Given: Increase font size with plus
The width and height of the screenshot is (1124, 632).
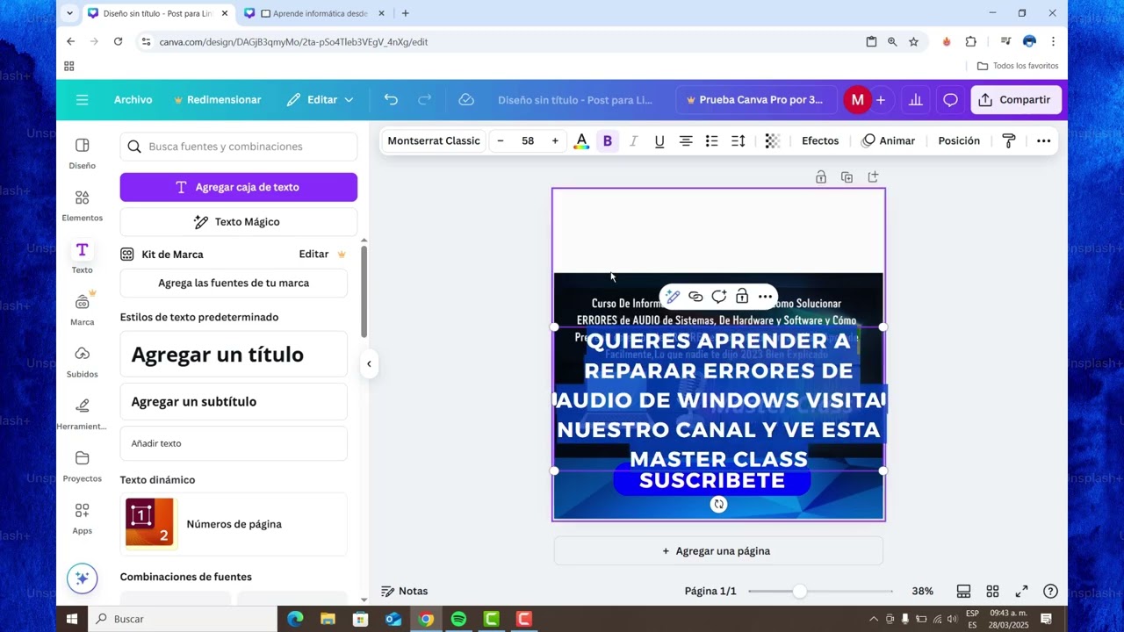Looking at the screenshot, I should (555, 141).
